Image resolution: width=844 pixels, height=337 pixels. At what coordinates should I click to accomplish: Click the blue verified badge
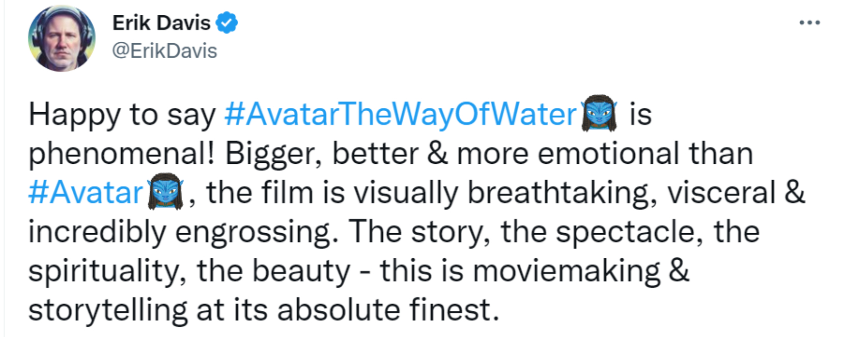coord(227,23)
